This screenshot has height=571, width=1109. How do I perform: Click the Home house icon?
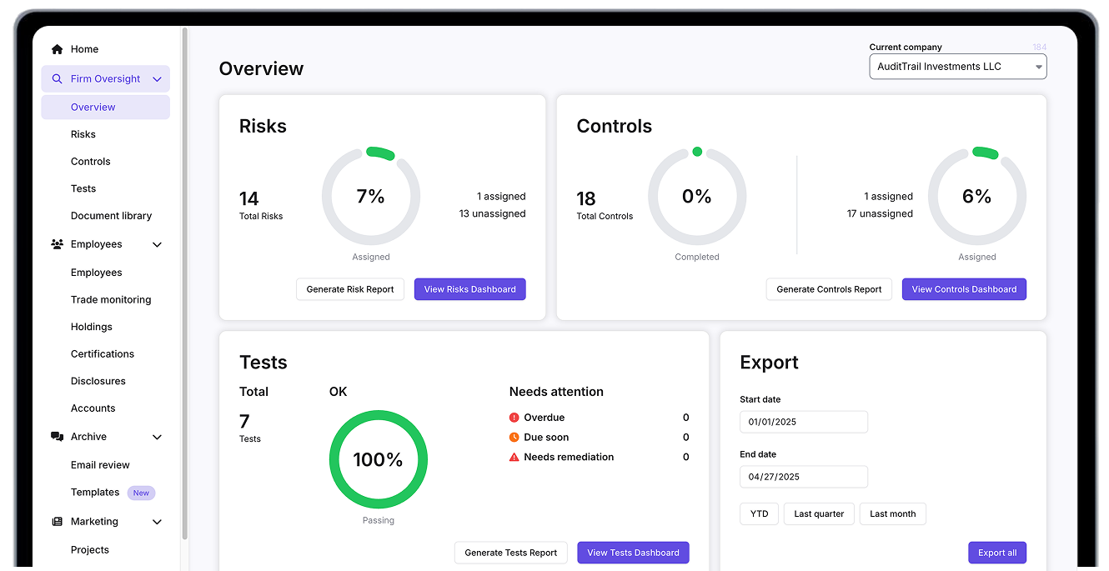(57, 49)
